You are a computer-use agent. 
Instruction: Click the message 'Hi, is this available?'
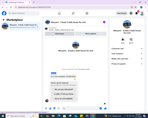(63, 77)
